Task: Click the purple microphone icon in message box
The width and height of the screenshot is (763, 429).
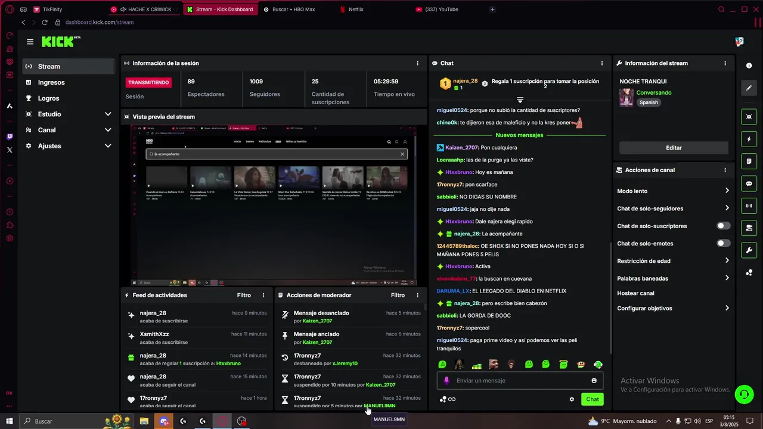Action: 446,380
